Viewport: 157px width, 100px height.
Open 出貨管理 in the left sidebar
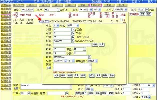point(6,27)
